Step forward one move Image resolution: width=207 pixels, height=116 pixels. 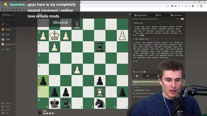coord(139,72)
